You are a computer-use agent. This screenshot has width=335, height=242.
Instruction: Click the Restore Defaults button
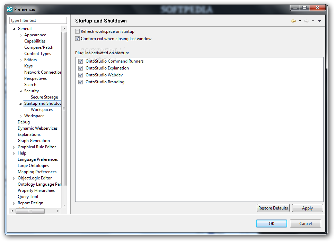click(273, 208)
